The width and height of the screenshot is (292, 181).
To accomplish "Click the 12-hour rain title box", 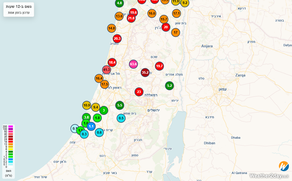I will click(x=19, y=9).
